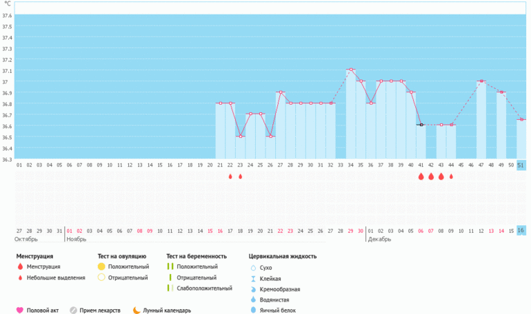Click the Кремообразная cervical fluid icon
531x314 pixels.
click(252, 289)
